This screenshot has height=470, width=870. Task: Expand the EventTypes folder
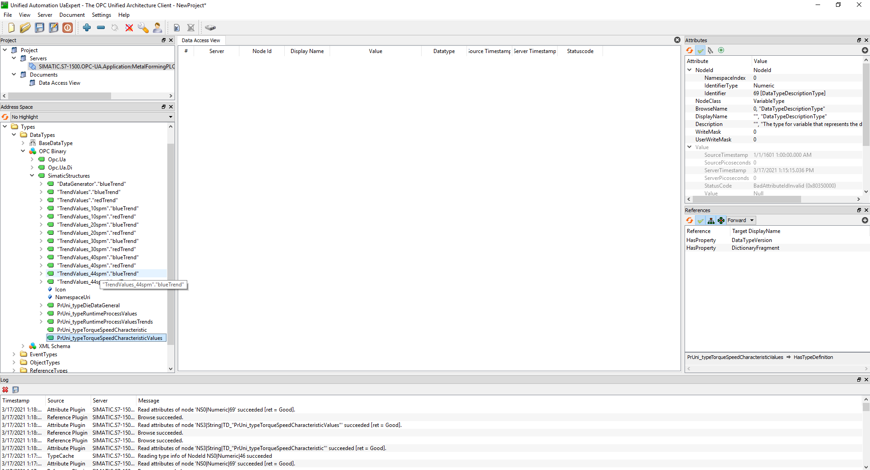[14, 354]
